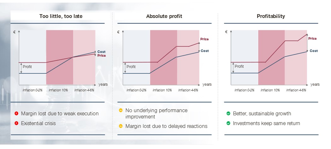Select the 'Absolute profit' heading
Screen dimensions: 331x149
point(164,16)
